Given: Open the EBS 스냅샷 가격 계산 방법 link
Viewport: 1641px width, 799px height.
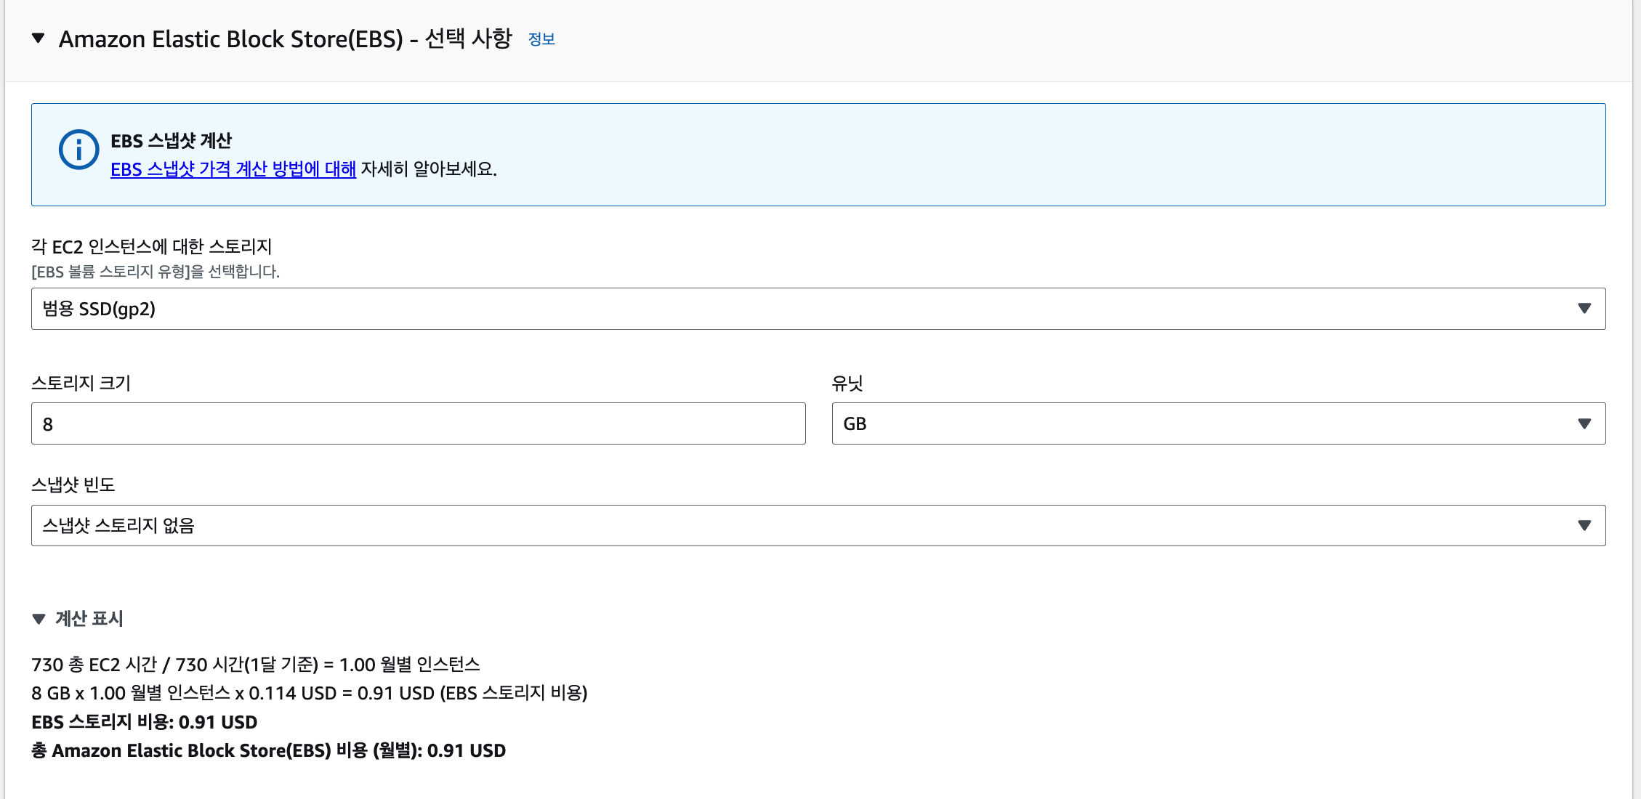Looking at the screenshot, I should (233, 169).
